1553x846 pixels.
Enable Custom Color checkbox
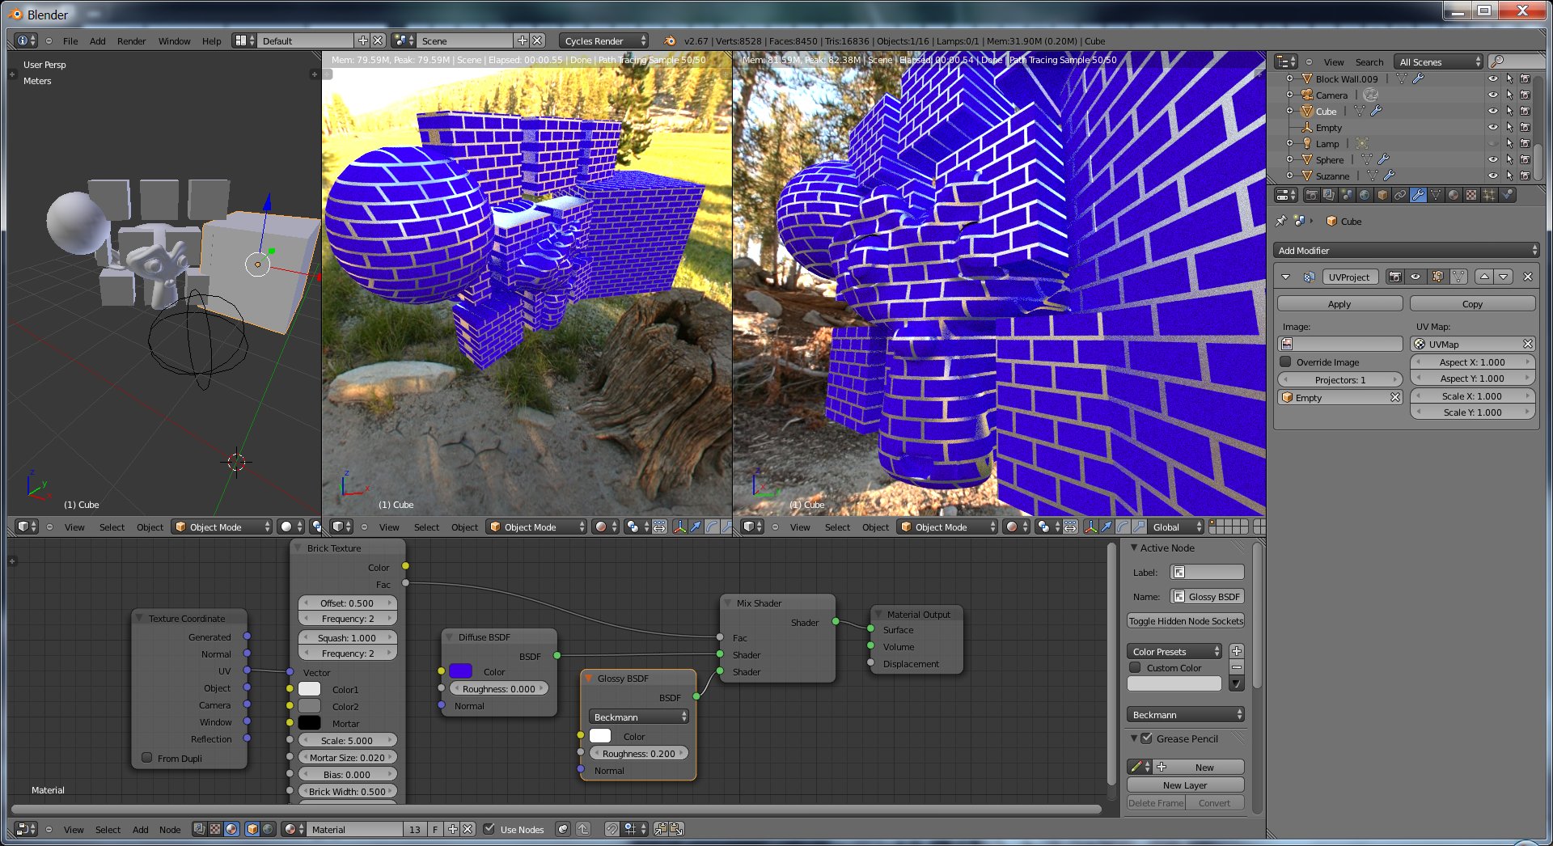1136,668
